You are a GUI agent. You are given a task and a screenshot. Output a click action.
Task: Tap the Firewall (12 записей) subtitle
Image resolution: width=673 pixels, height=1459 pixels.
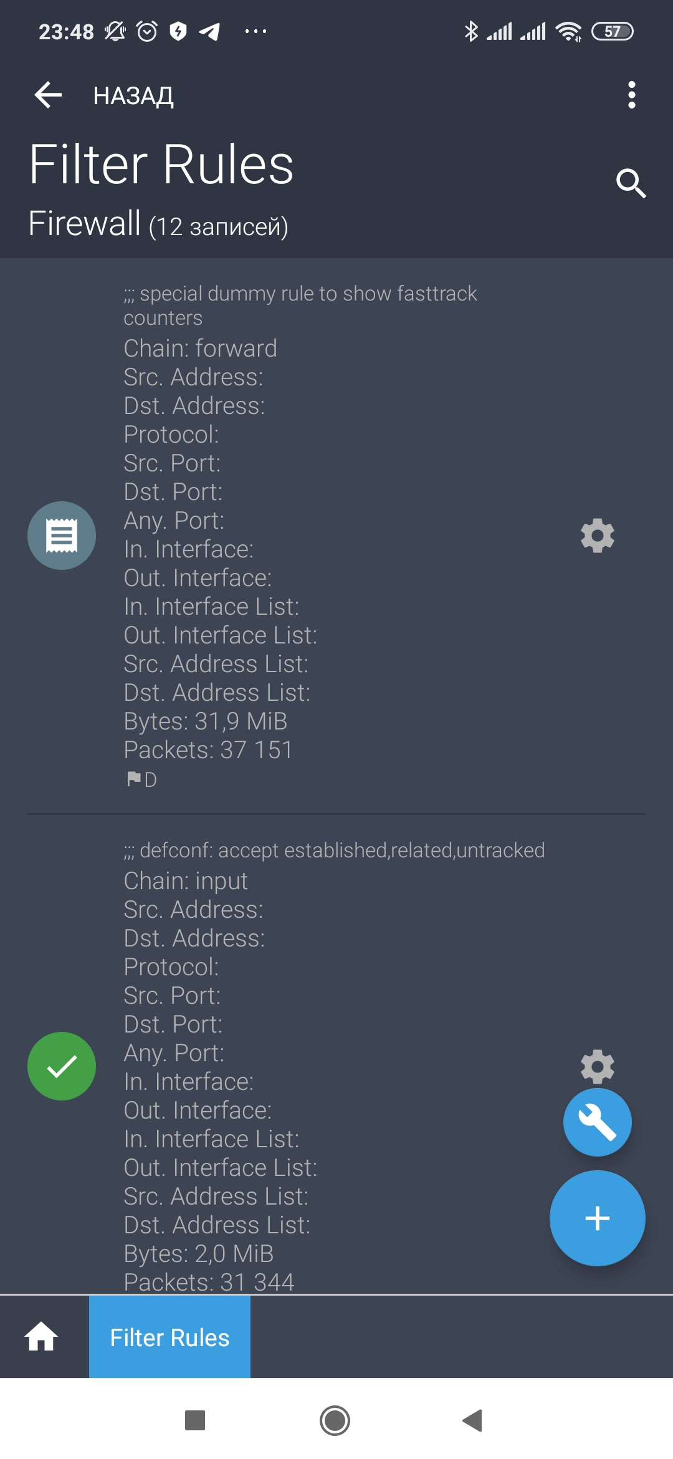coord(158,224)
